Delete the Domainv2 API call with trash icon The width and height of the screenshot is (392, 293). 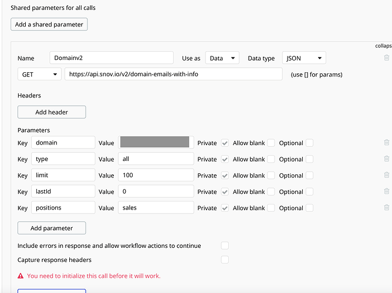point(386,58)
